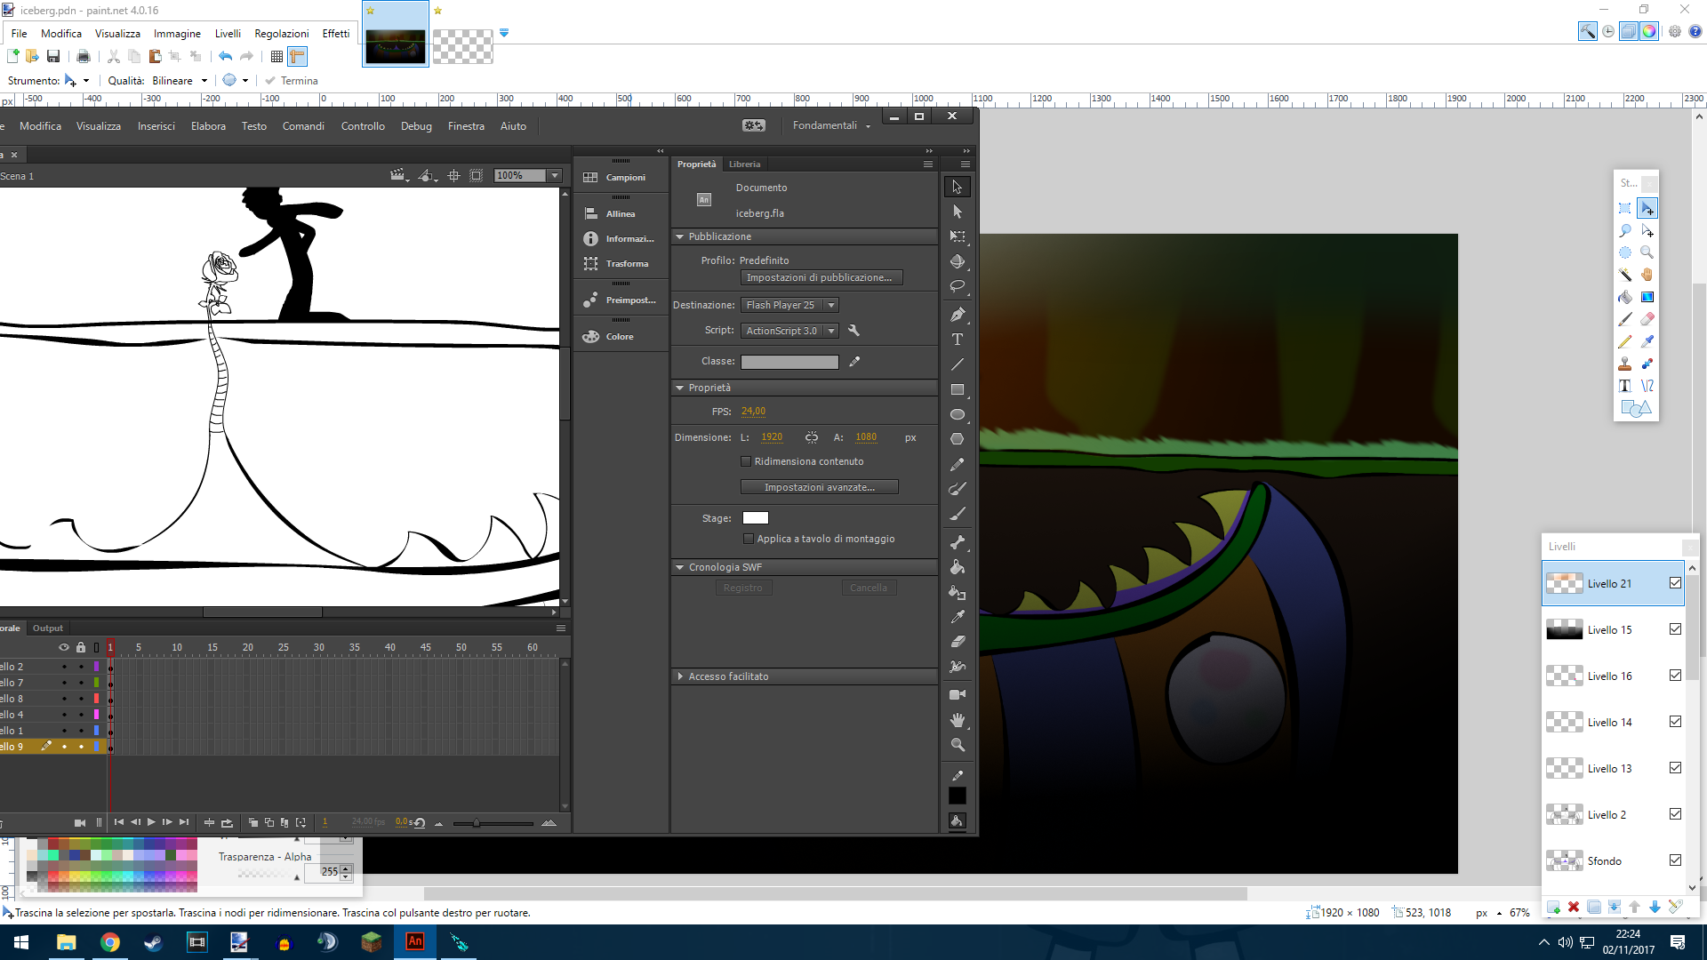Enable Ridimensiona contenuto checkbox
The height and width of the screenshot is (960, 1707).
coord(746,461)
